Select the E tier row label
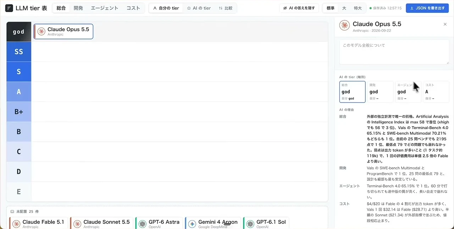The image size is (454, 229). tap(19, 192)
